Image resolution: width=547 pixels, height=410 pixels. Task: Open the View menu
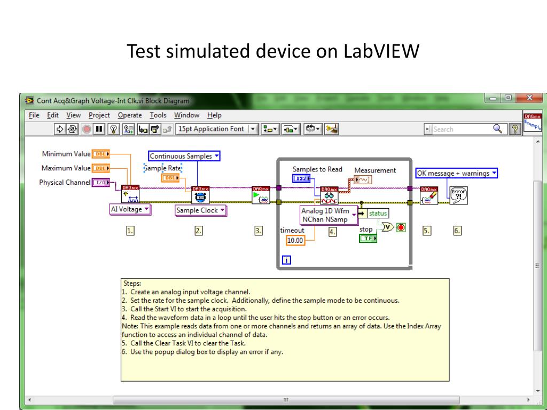[x=73, y=115]
